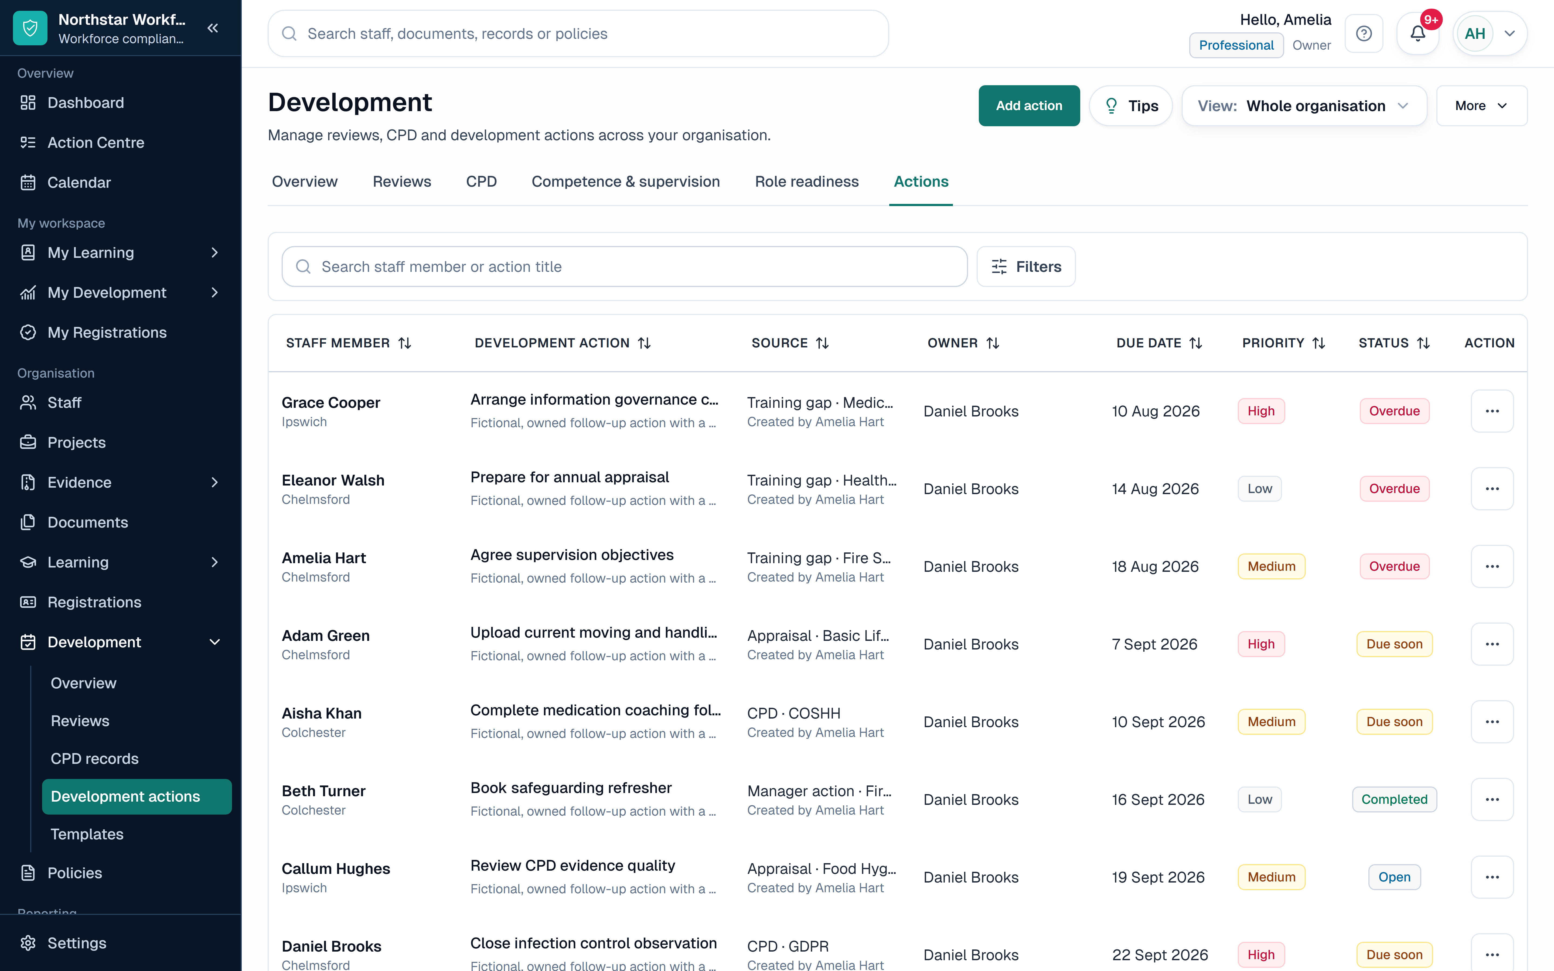Select Development actions in sidebar
The image size is (1554, 971).
(137, 796)
